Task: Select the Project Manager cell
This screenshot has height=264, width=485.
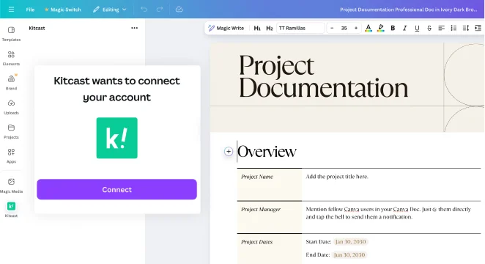Action: (270, 217)
